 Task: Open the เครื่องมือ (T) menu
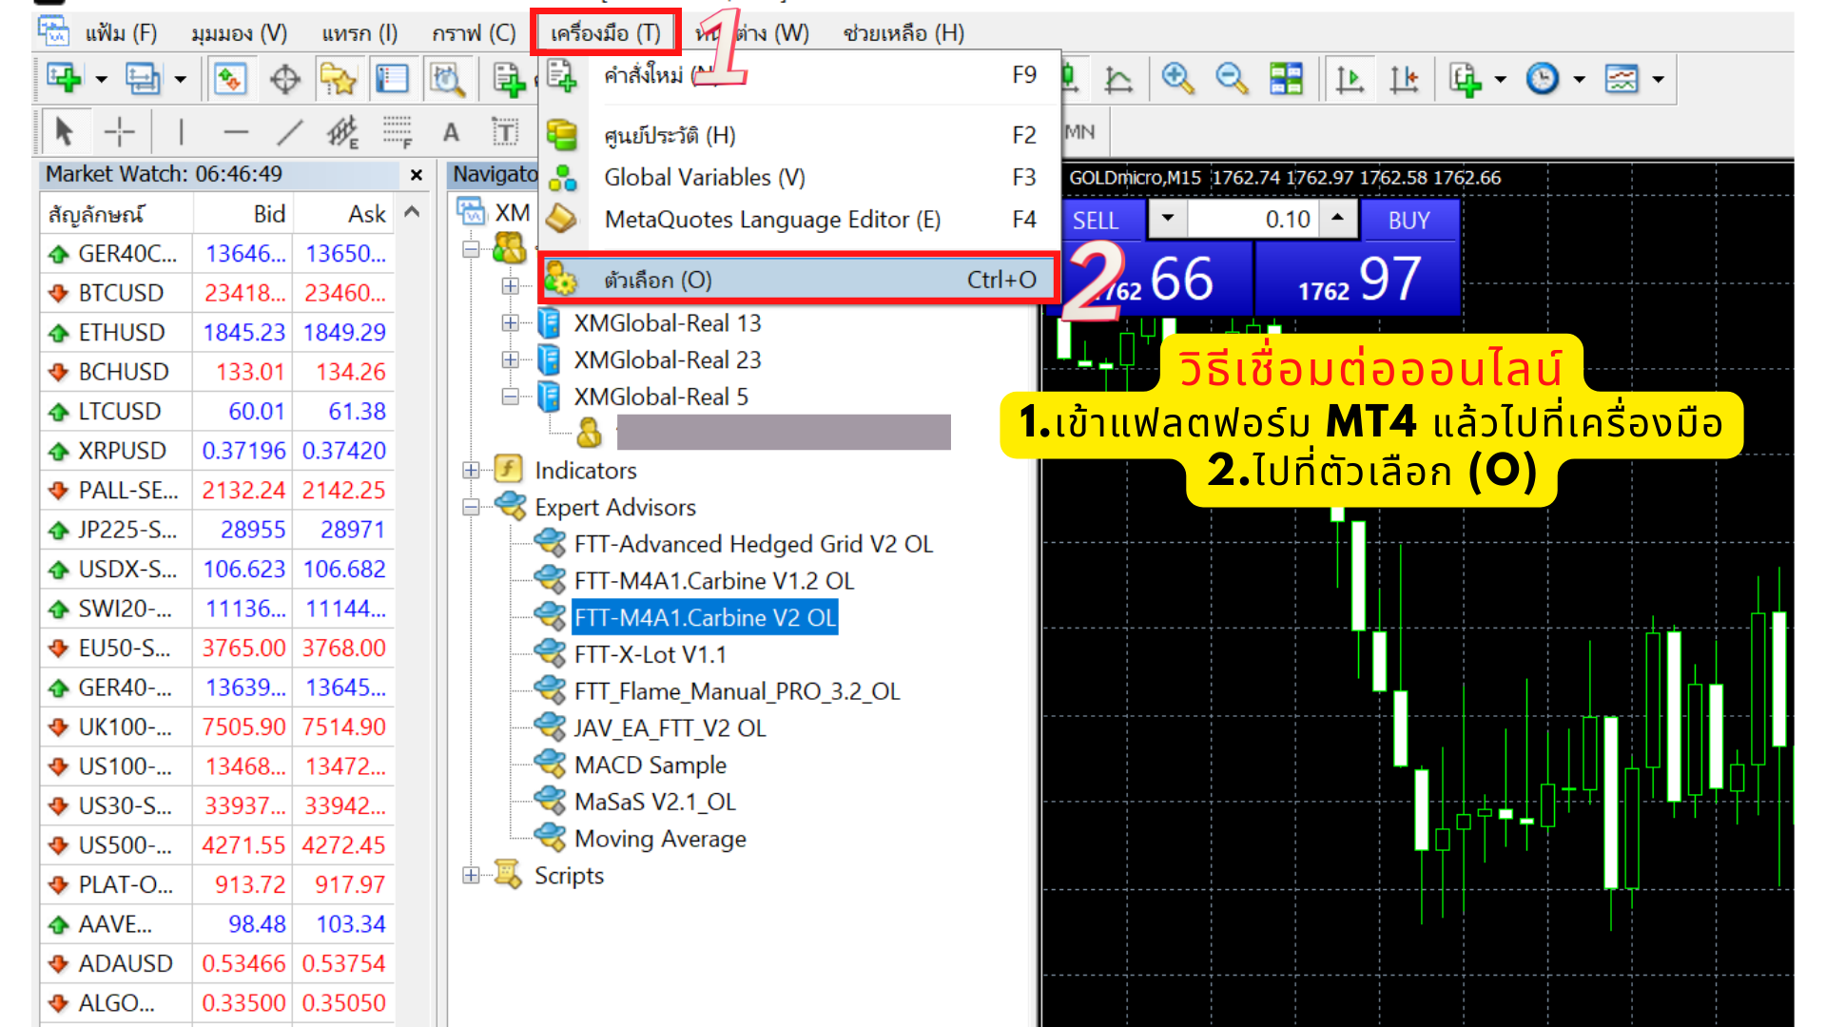coord(606,33)
